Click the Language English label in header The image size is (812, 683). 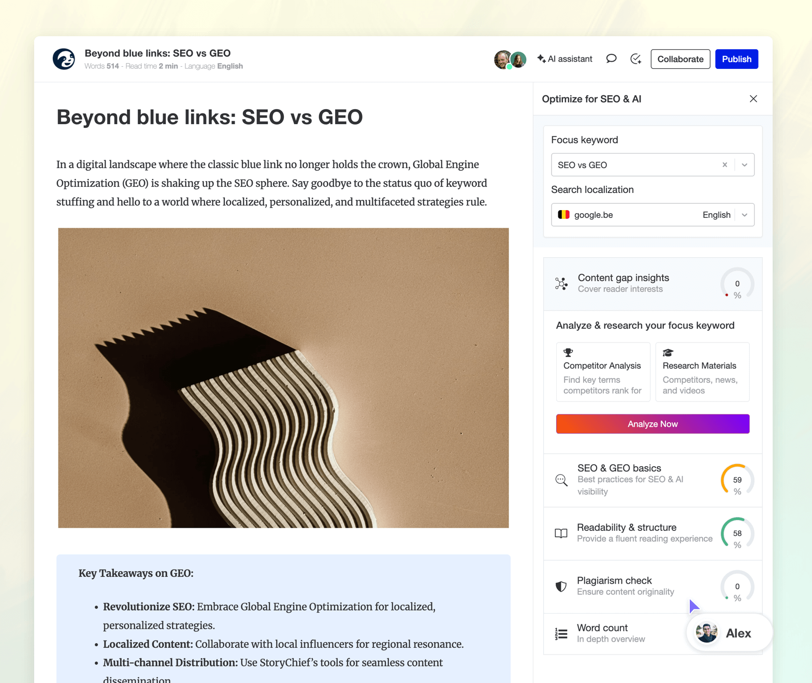(213, 66)
